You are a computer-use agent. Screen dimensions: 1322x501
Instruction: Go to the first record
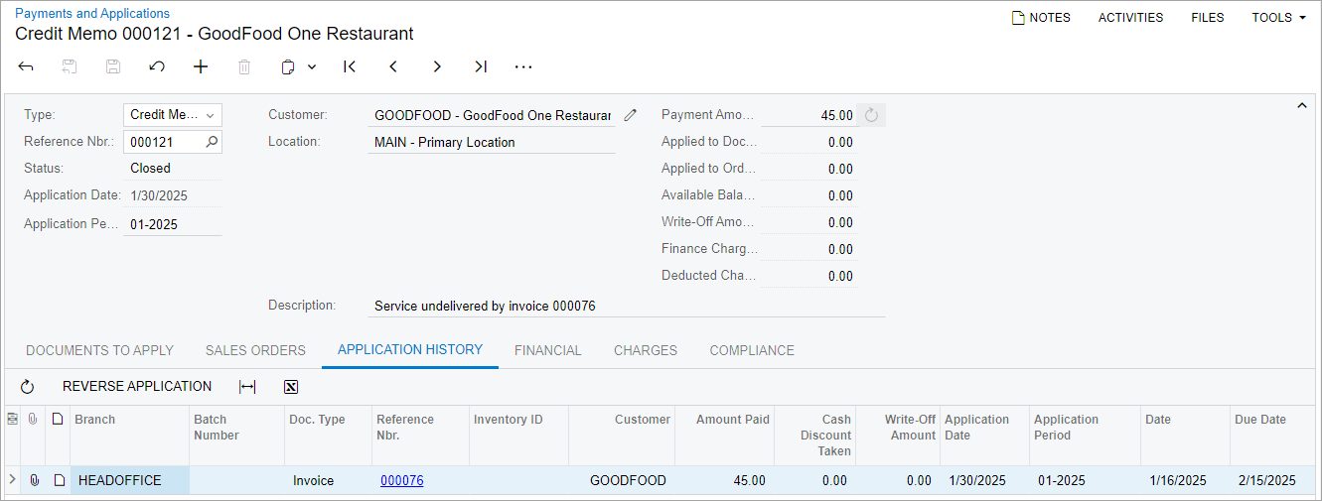[350, 66]
